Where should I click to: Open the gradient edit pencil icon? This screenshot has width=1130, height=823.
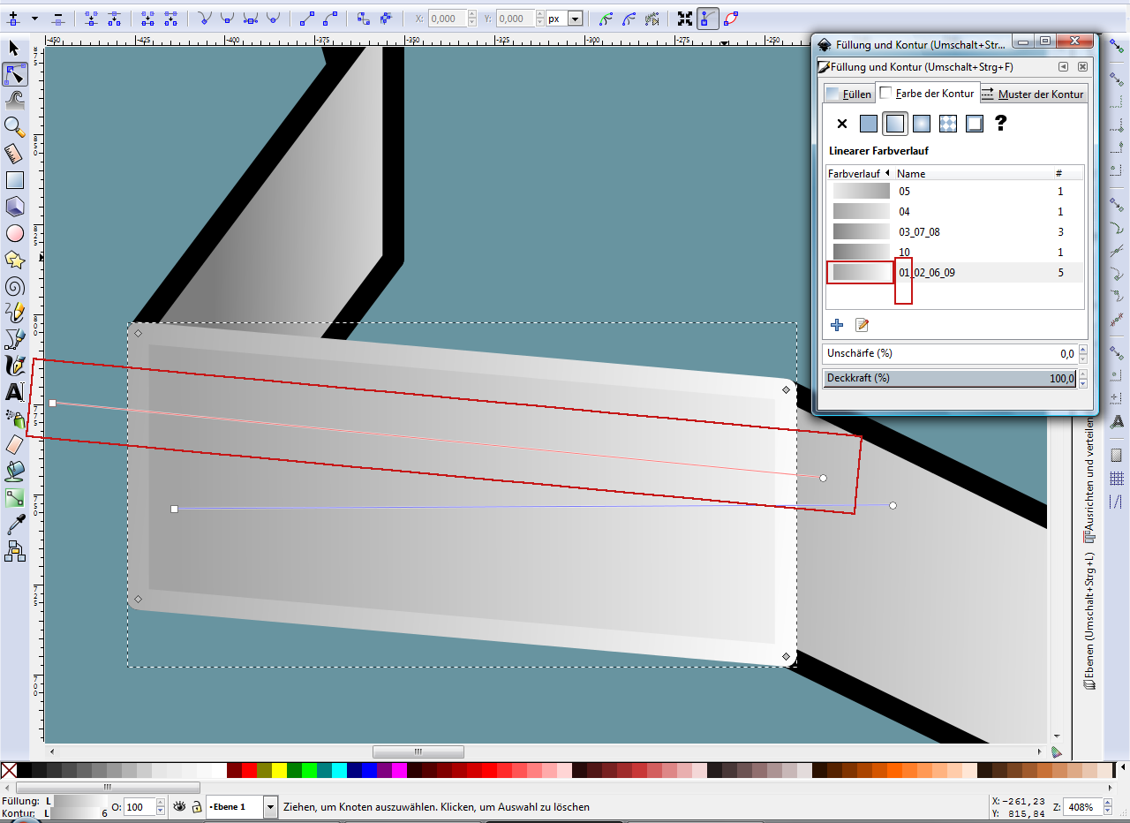862,325
